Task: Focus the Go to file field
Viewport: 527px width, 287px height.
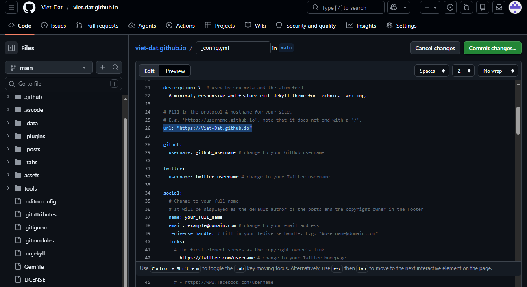Action: (63, 84)
